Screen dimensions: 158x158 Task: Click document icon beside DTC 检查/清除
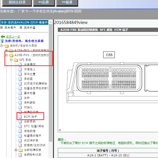[20, 126]
